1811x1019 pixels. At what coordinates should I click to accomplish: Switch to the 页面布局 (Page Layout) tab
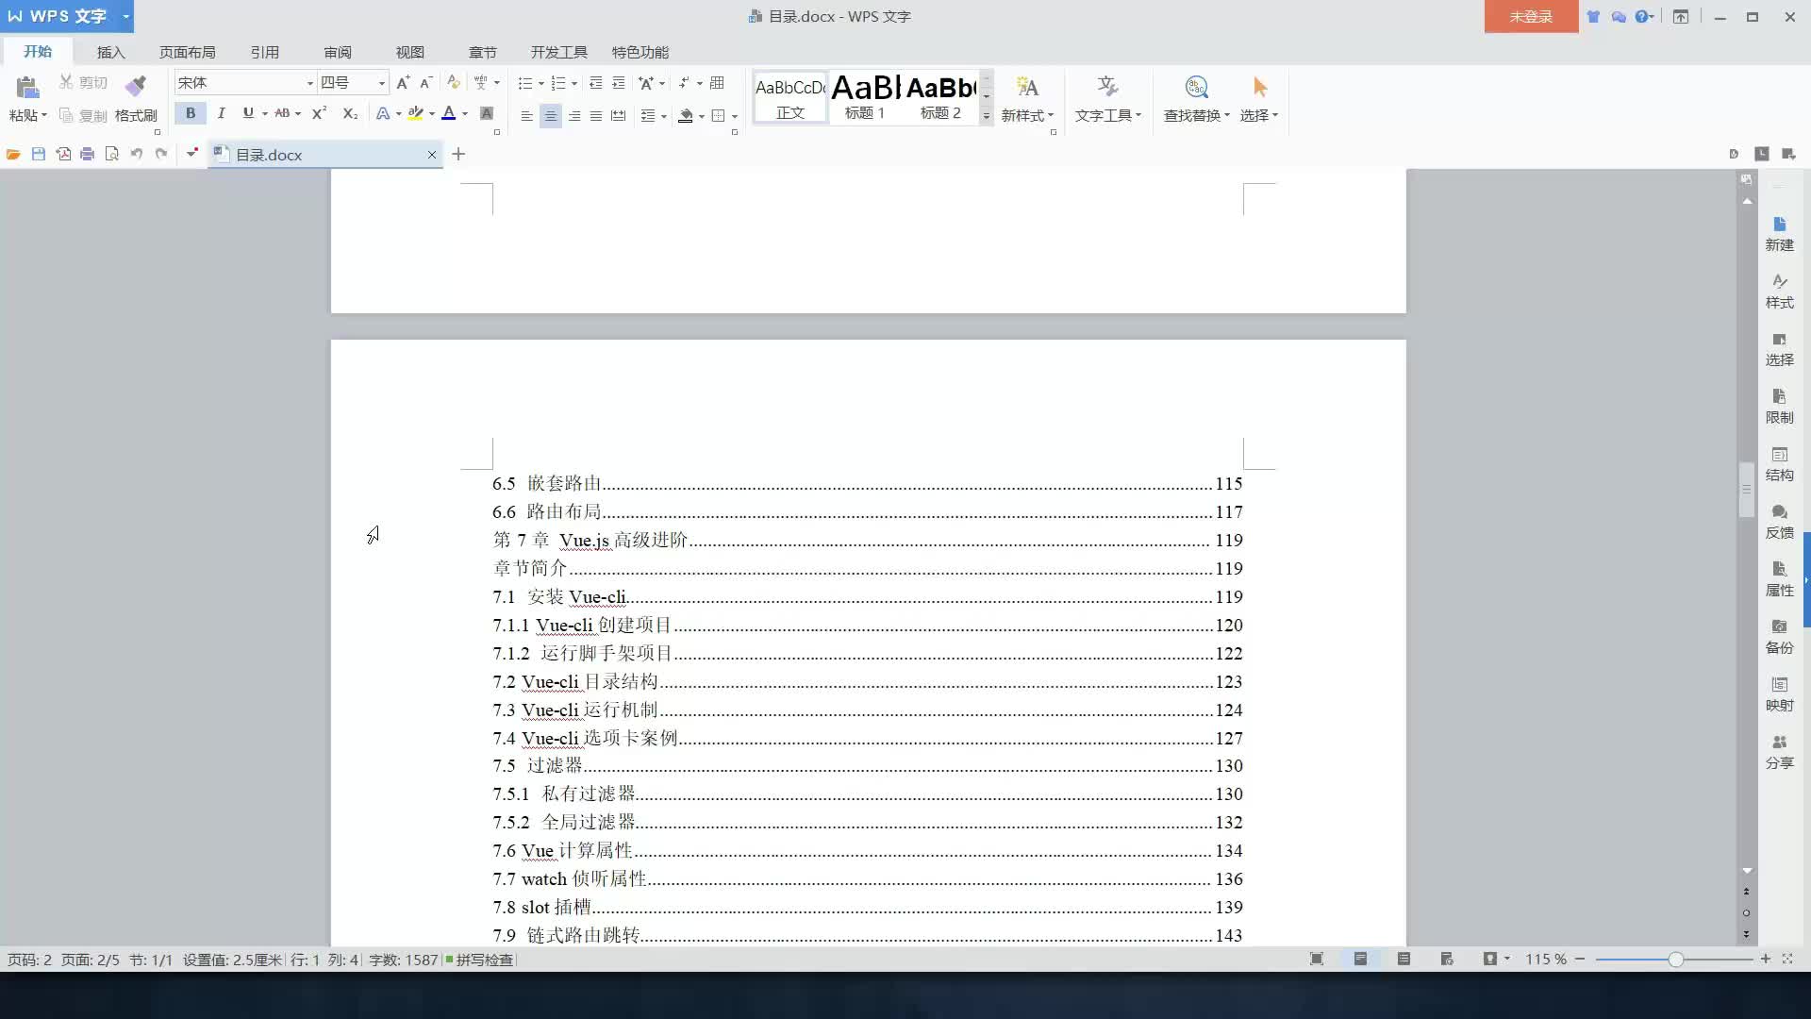[x=190, y=52]
